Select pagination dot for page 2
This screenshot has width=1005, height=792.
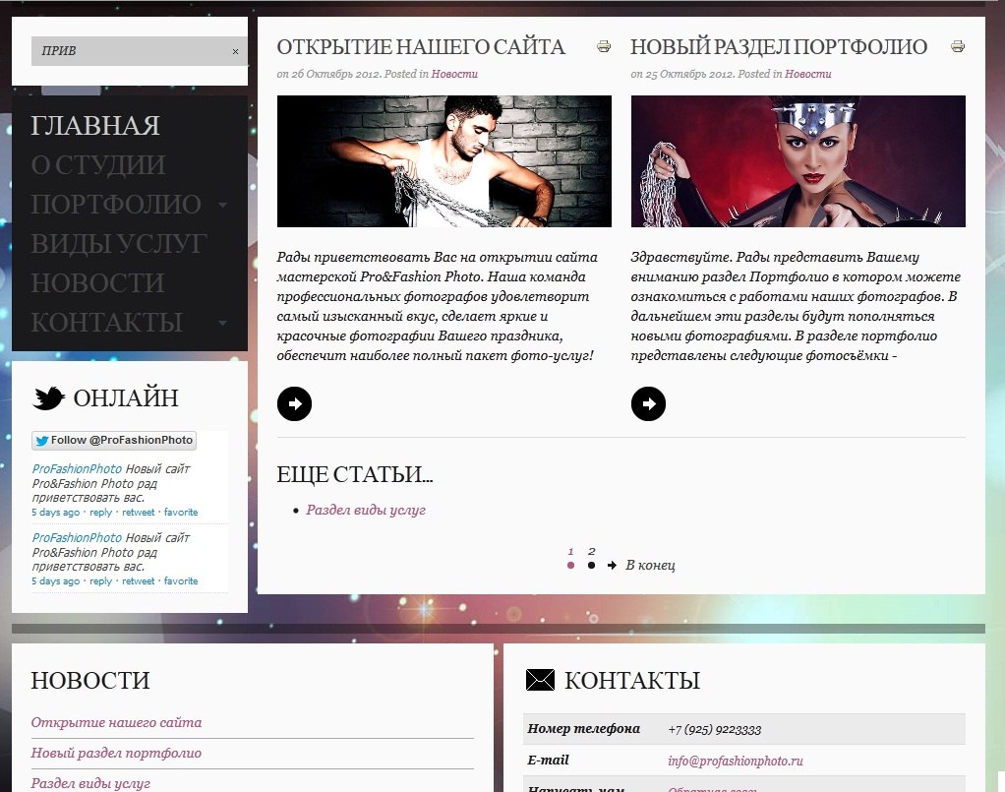pyautogui.click(x=591, y=565)
